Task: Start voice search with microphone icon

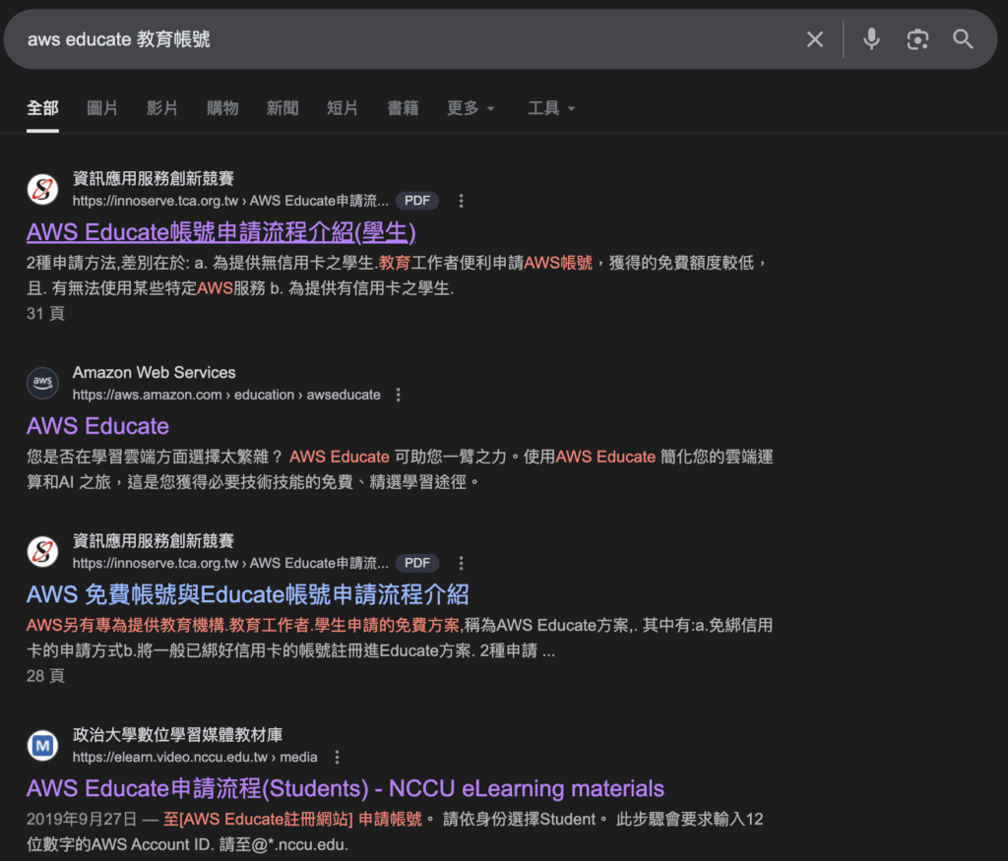Action: click(871, 39)
